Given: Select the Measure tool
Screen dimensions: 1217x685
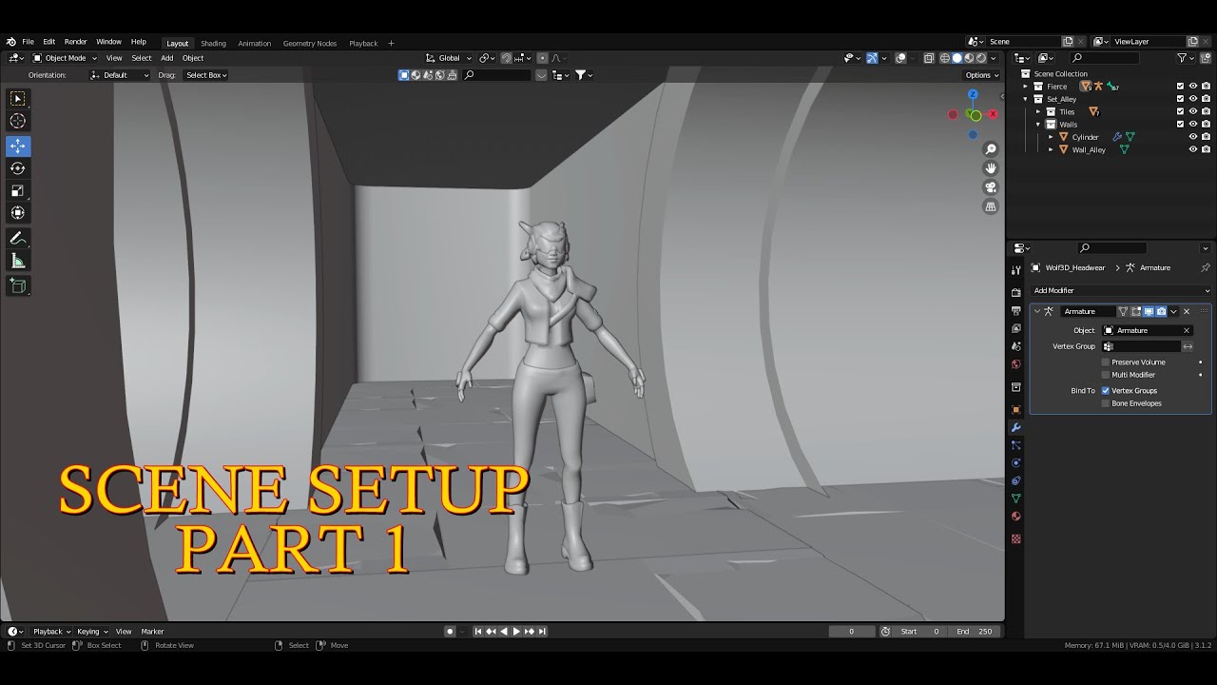Looking at the screenshot, I should (18, 261).
